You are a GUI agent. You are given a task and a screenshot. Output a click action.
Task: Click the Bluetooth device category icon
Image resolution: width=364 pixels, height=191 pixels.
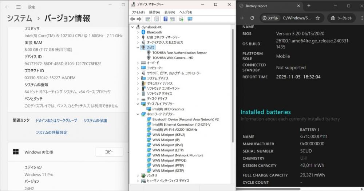[143, 32]
